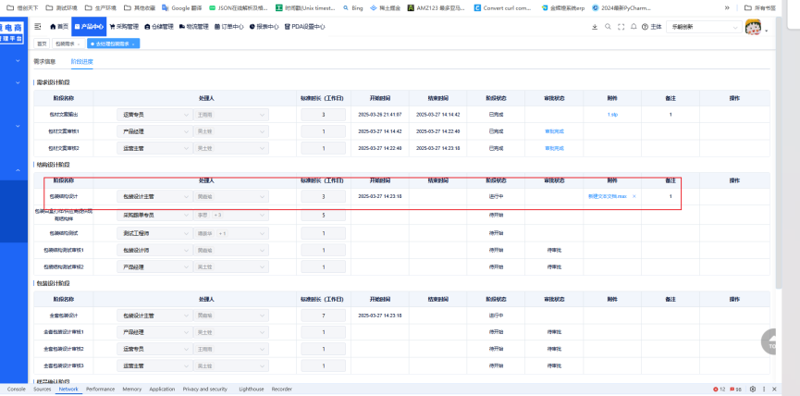Image resolution: width=800 pixels, height=396 pixels.
Task: Click 审批完成 link in 包材文案审核1 row
Action: click(x=554, y=131)
